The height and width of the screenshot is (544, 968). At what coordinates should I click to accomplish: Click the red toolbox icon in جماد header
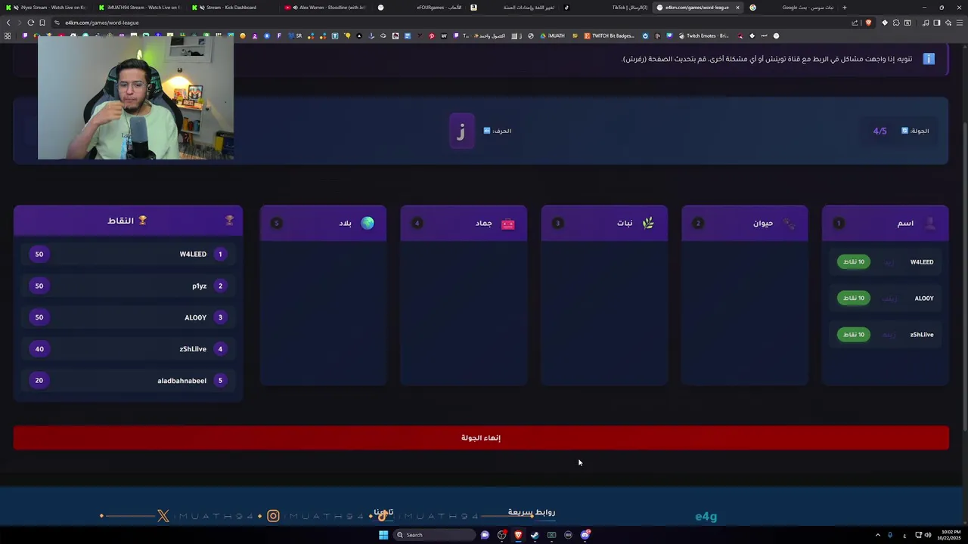tap(507, 224)
